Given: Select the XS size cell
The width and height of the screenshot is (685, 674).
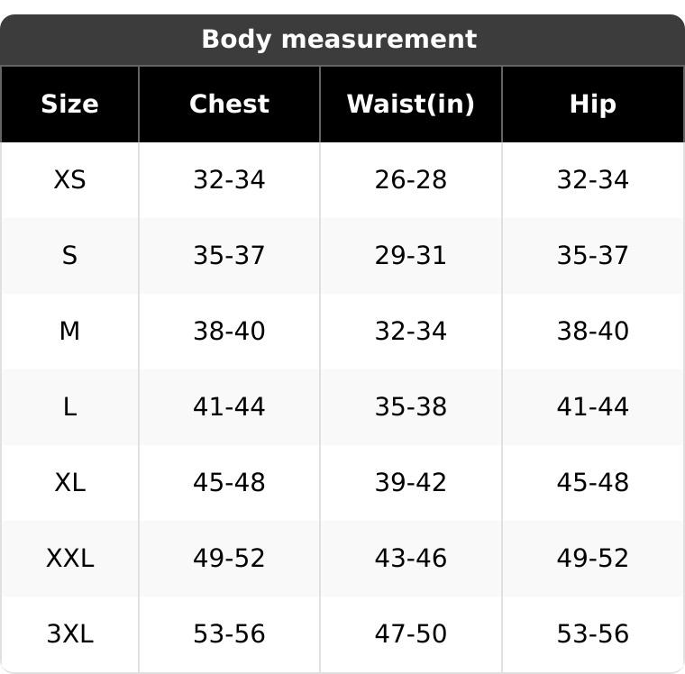Looking at the screenshot, I should [69, 180].
